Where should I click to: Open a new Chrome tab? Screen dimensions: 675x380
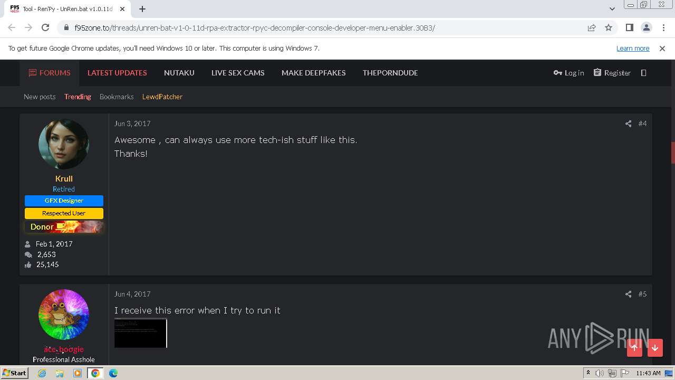[142, 8]
